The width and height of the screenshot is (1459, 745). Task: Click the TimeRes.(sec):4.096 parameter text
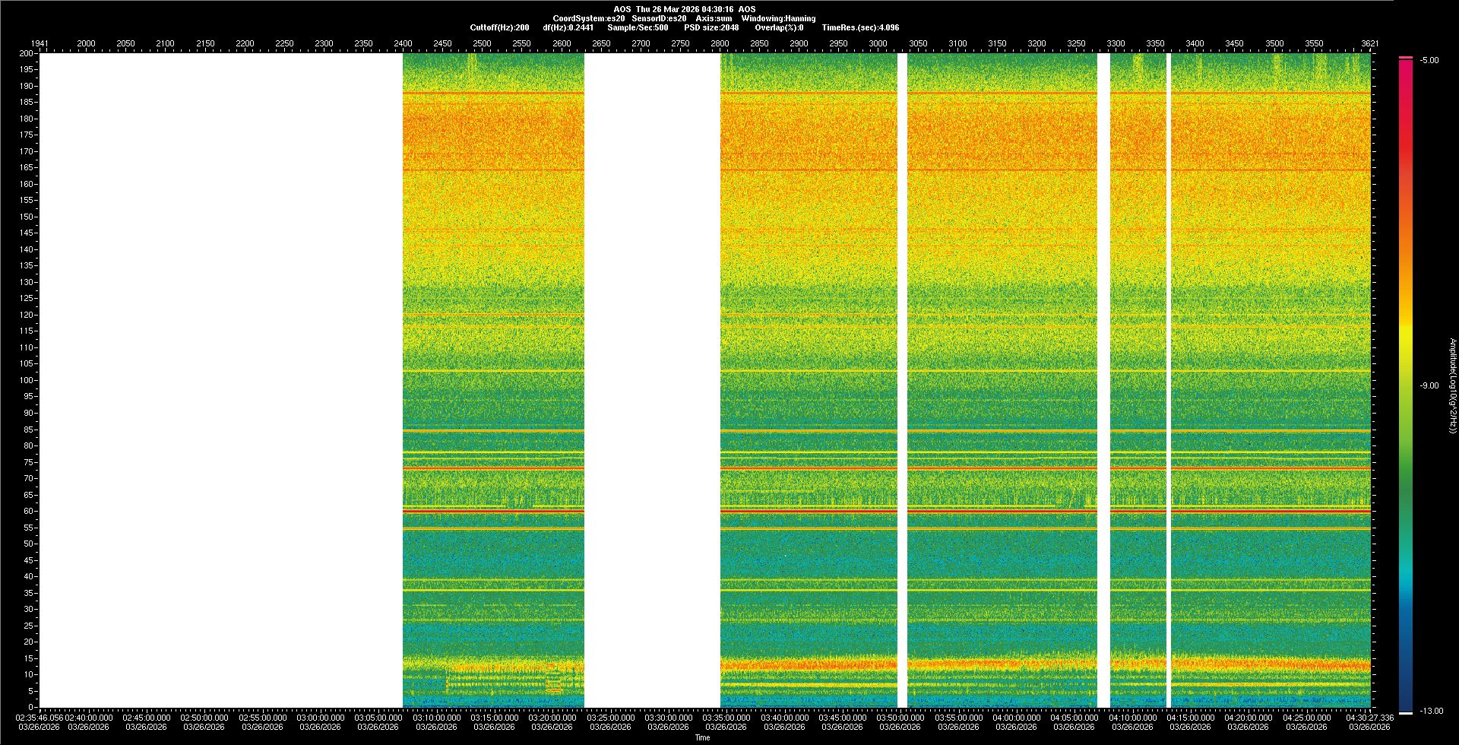point(860,27)
